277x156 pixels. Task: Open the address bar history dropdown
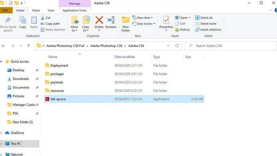coord(168,46)
